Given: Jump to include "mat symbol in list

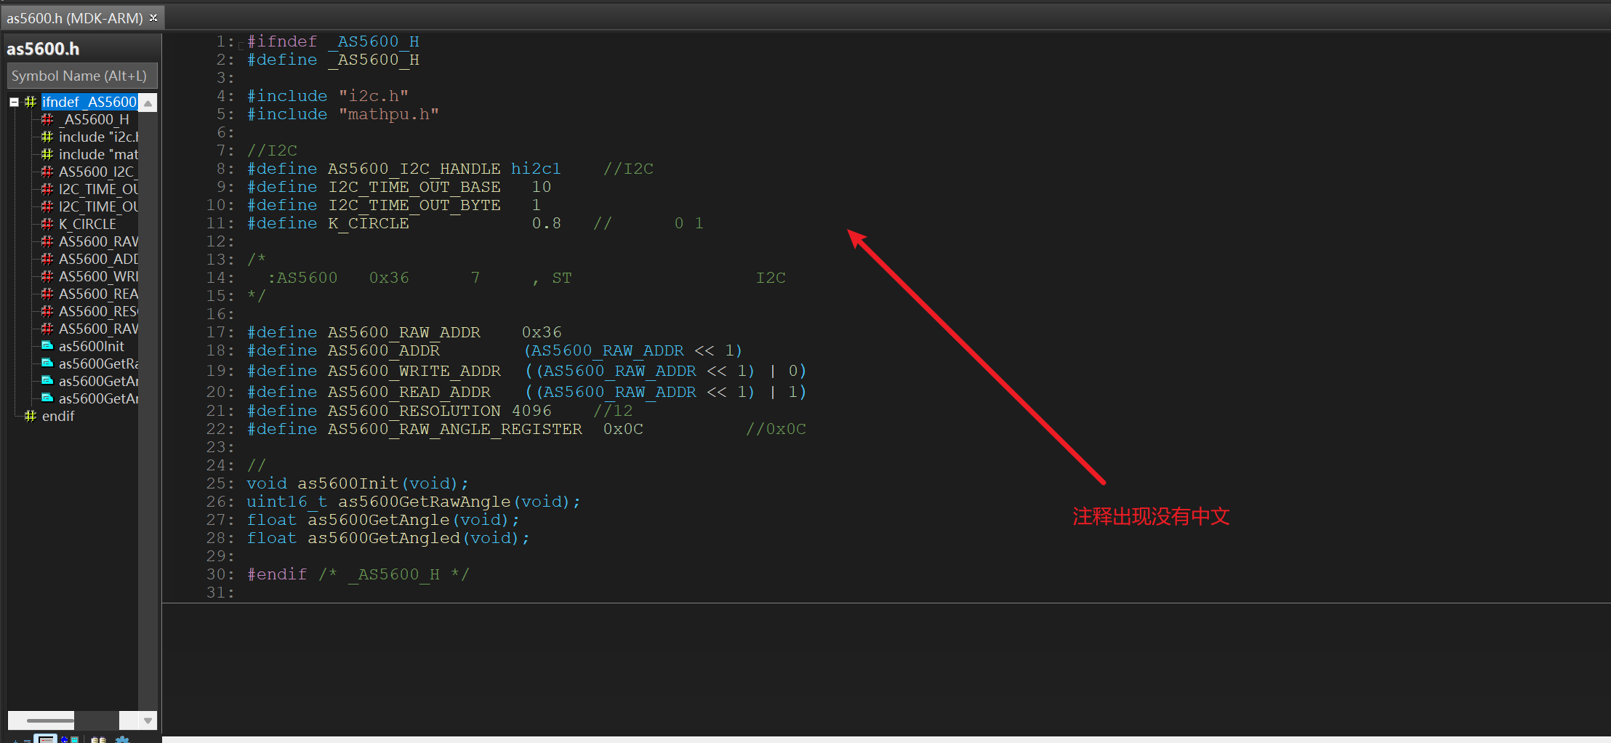Looking at the screenshot, I should tap(98, 154).
